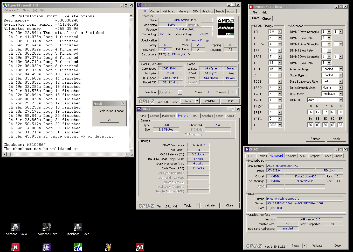Launch the Super PI desktop shortcut icon
The height and width of the screenshot is (252, 353).
[78, 247]
